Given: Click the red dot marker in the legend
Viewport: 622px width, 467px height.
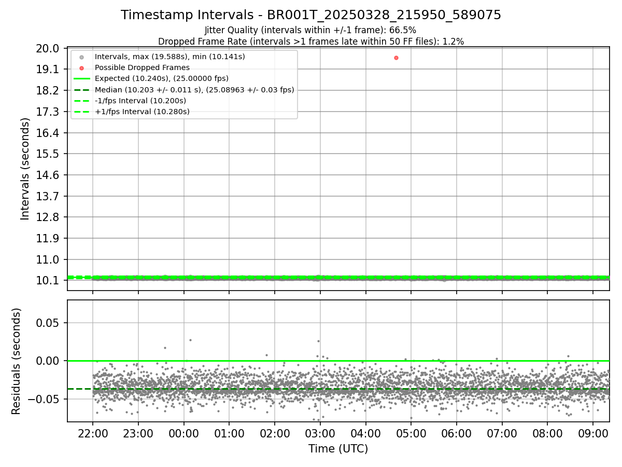Looking at the screenshot, I should [81, 68].
